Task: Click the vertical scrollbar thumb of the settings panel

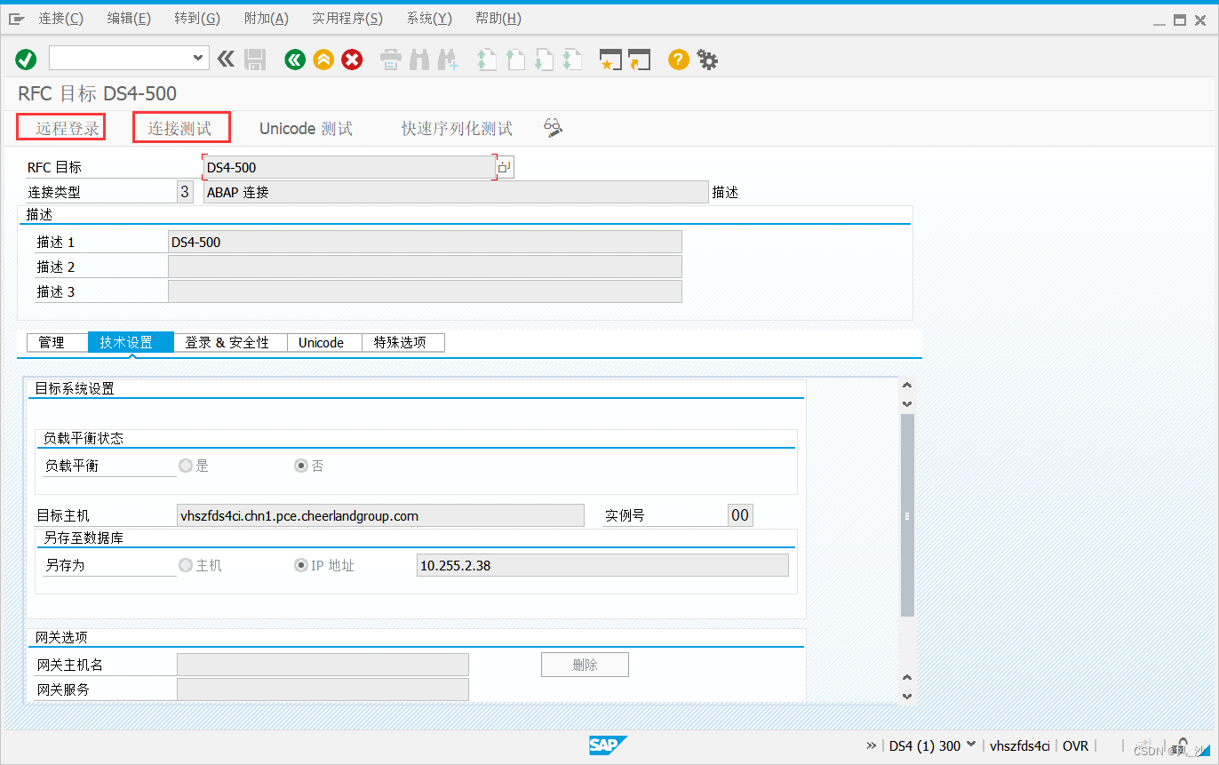Action: (907, 515)
